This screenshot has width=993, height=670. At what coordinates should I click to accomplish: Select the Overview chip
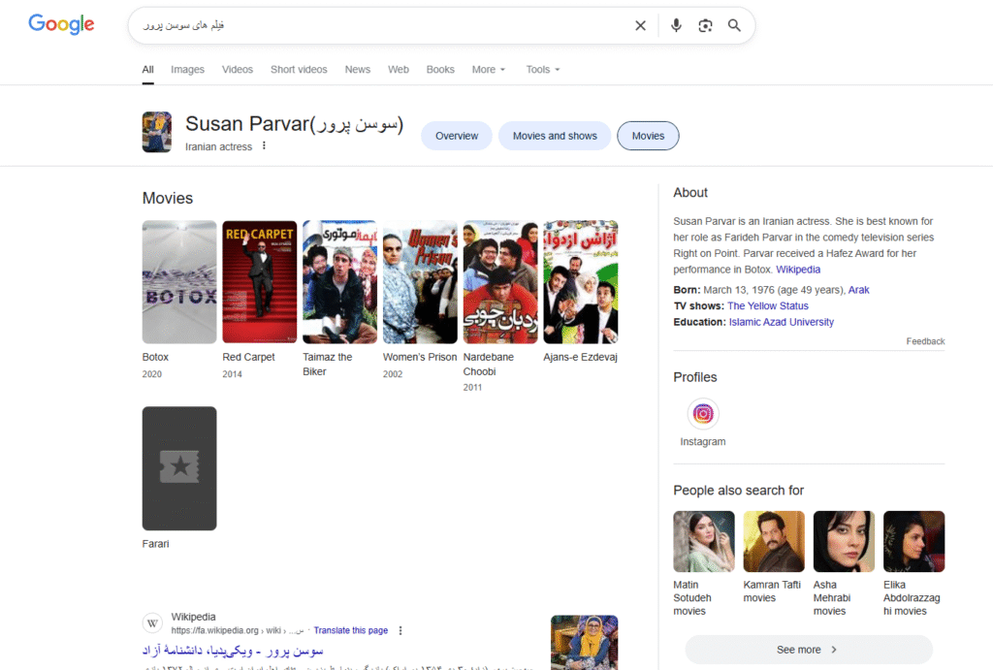pos(457,136)
